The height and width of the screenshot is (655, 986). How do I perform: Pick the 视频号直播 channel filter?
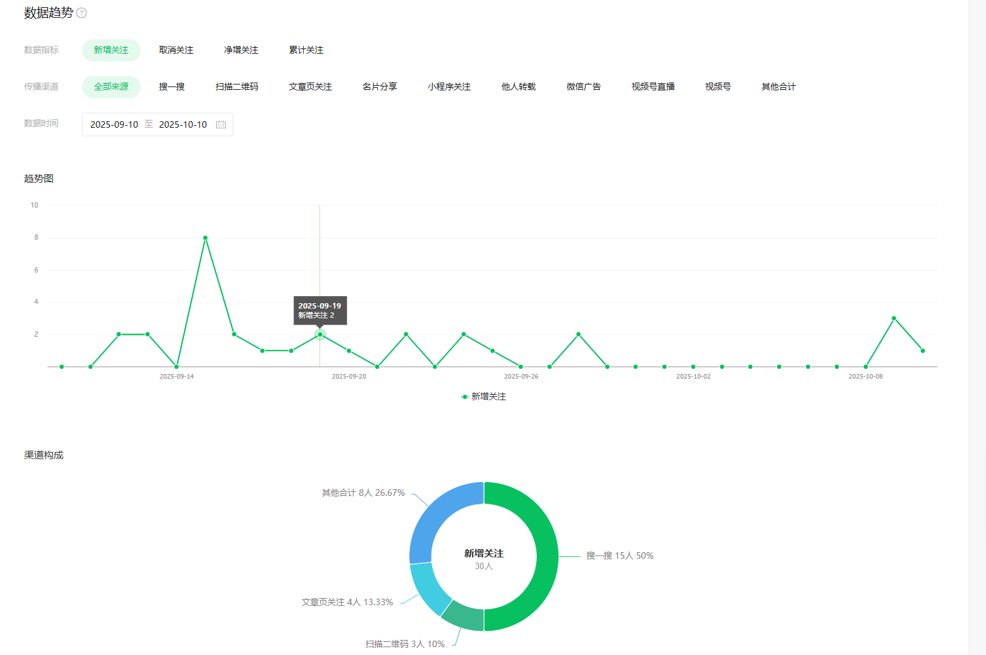tap(653, 87)
